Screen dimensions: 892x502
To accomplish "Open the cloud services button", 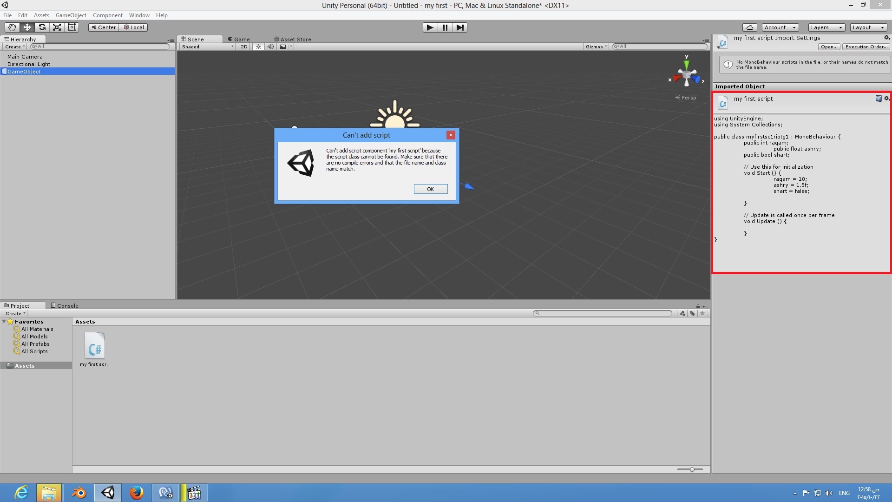I will [750, 27].
